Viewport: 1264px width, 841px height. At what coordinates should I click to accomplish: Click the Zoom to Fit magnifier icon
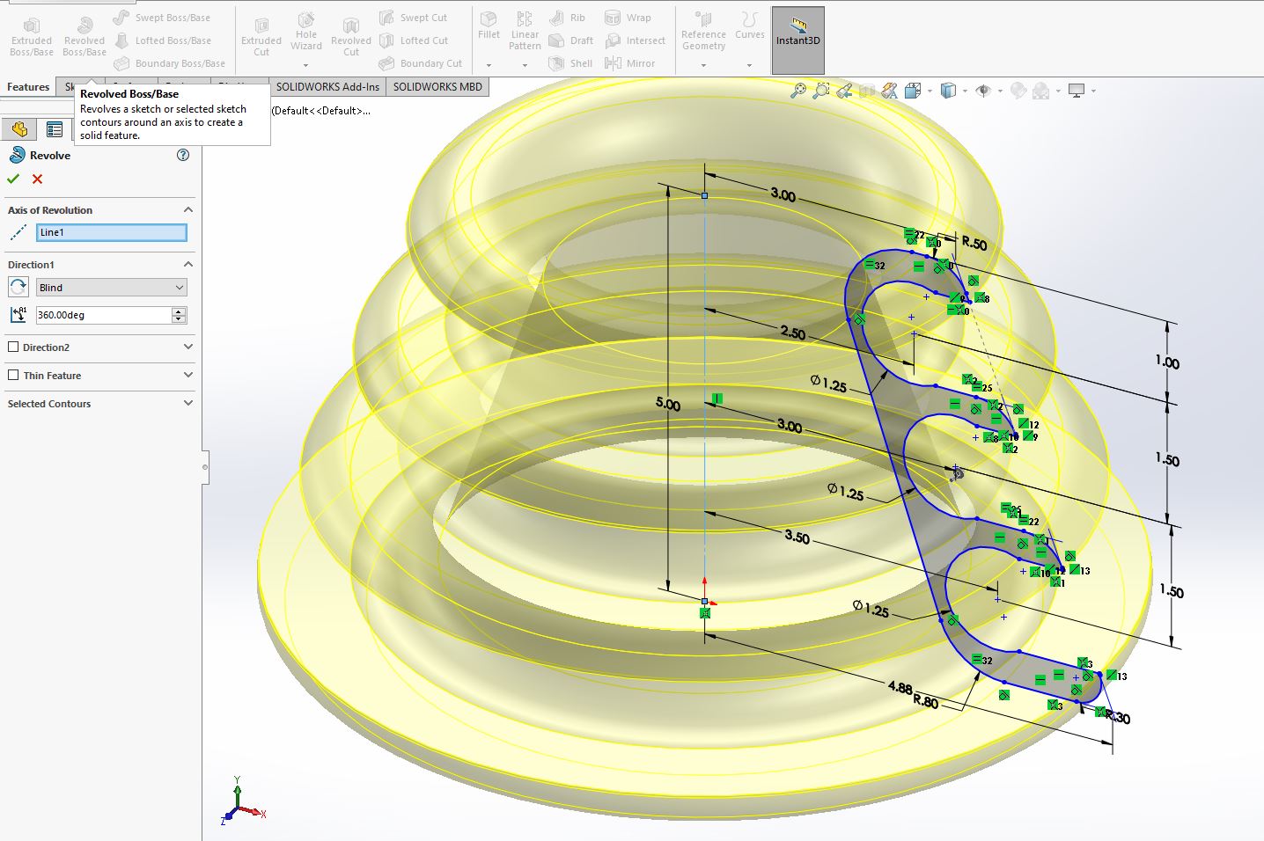[x=798, y=91]
